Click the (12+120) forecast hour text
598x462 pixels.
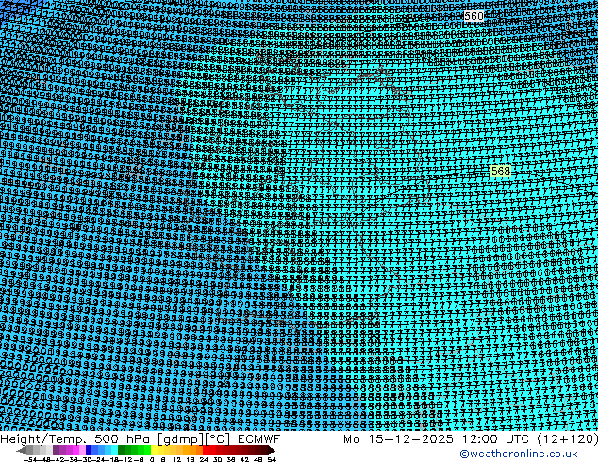click(x=568, y=439)
